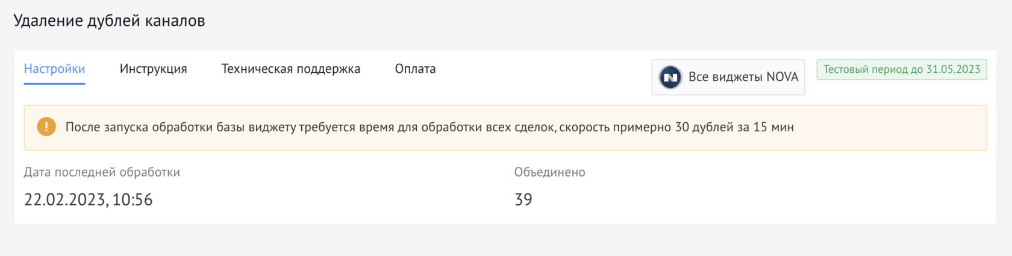Click the date value 22.02.2023, 10:56
This screenshot has width=1012, height=256.
(88, 199)
